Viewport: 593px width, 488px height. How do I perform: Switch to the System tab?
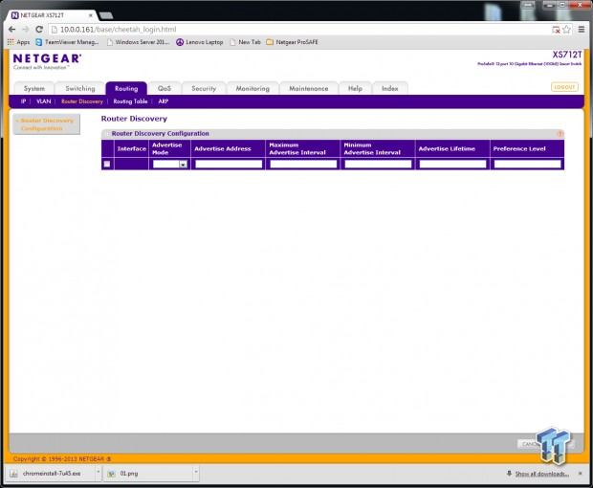point(34,88)
